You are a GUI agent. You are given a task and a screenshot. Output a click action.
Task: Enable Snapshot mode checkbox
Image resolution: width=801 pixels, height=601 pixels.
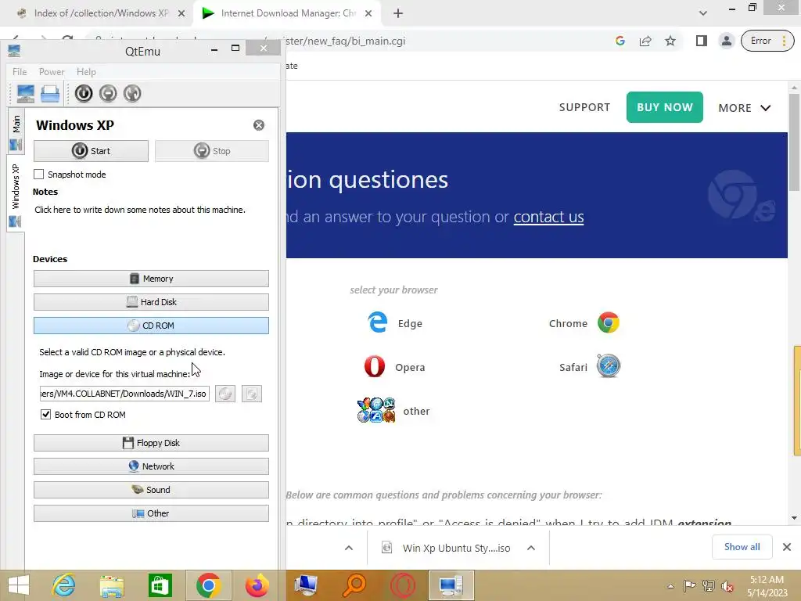[x=39, y=175]
